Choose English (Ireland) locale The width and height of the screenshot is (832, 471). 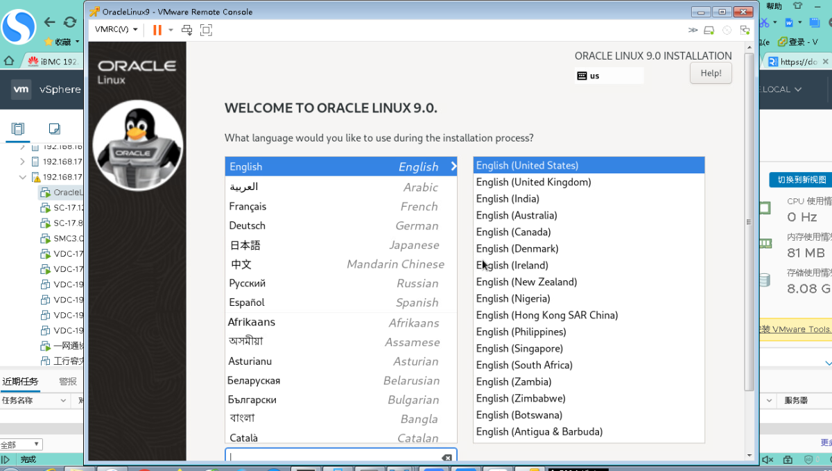(589, 265)
